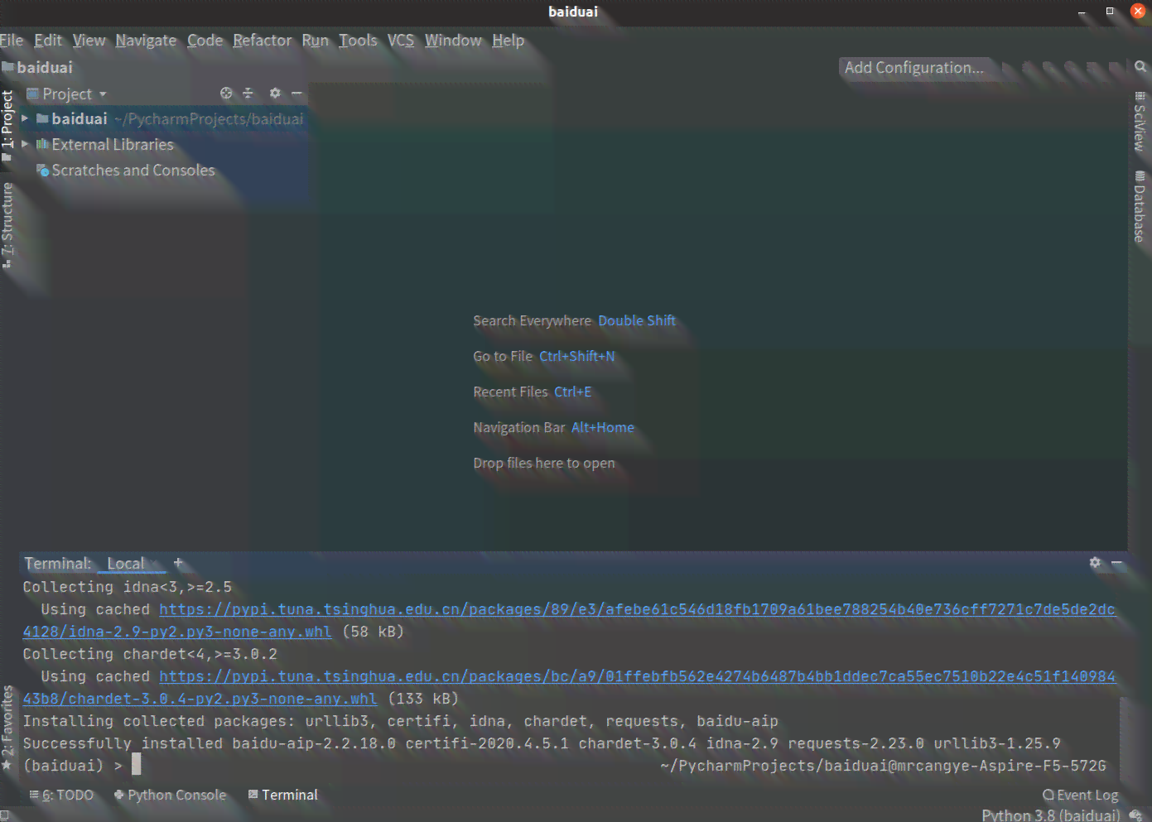Open the View menu
Image resolution: width=1152 pixels, height=822 pixels.
tap(89, 41)
